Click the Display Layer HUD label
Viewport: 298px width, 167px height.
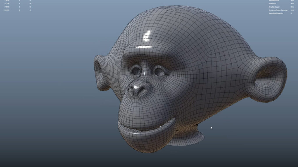[274, 7]
